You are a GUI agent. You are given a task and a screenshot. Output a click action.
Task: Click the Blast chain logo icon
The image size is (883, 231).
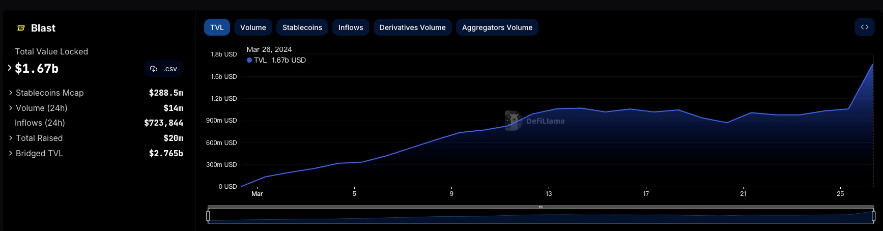pos(21,28)
